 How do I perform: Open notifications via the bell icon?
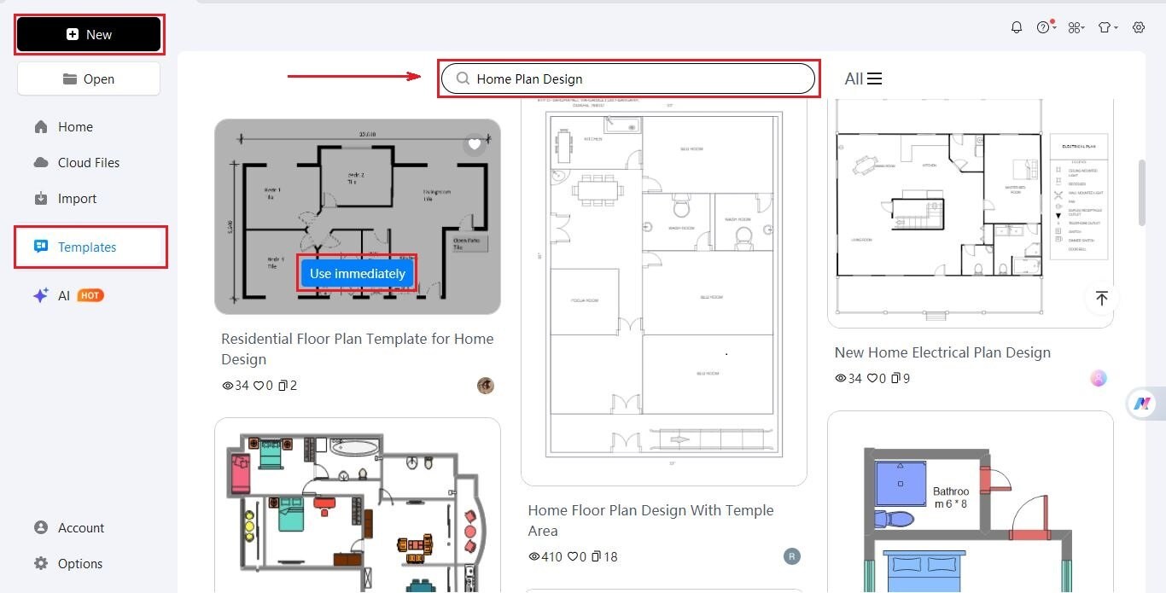click(x=1017, y=26)
